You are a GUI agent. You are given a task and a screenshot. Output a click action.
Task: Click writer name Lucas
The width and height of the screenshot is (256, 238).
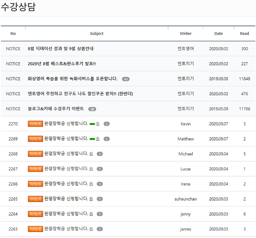186,169
